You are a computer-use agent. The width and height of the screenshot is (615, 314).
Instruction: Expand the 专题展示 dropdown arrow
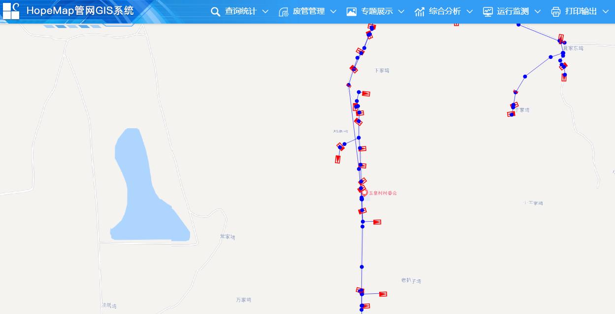pyautogui.click(x=401, y=12)
